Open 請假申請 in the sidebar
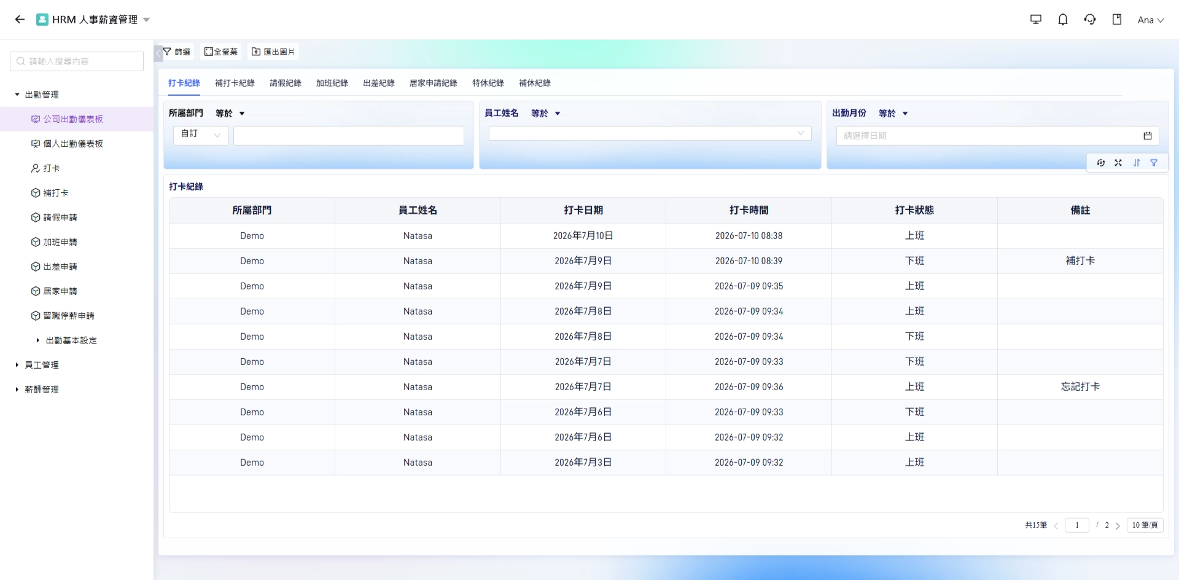 (77, 217)
